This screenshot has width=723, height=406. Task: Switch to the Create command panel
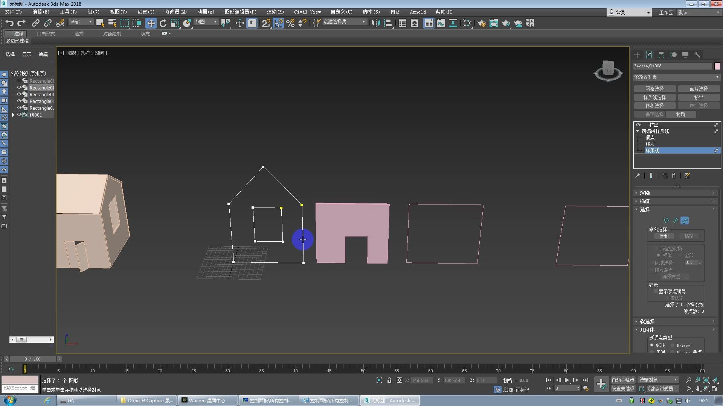point(637,55)
